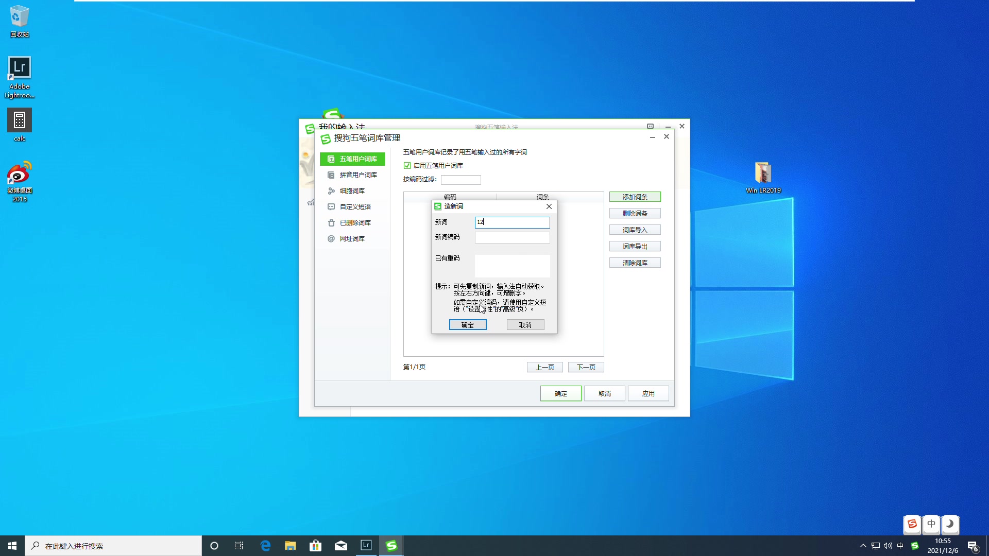The height and width of the screenshot is (556, 989).
Task: Click feedback icon in 我的输入法 window title
Action: (651, 126)
